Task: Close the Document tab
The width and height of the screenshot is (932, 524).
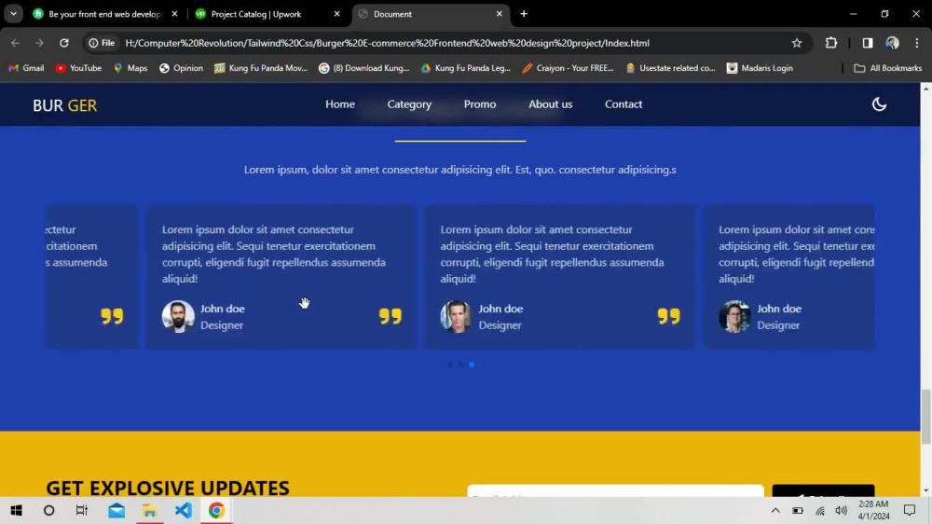Action: pos(500,14)
